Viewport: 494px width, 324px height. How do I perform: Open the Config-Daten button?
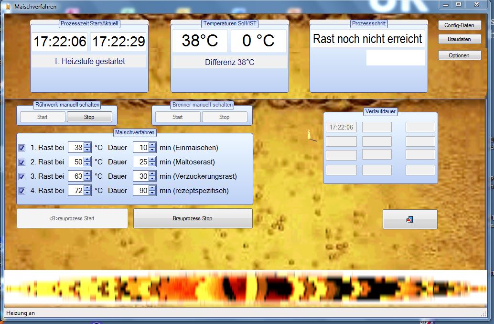(459, 25)
